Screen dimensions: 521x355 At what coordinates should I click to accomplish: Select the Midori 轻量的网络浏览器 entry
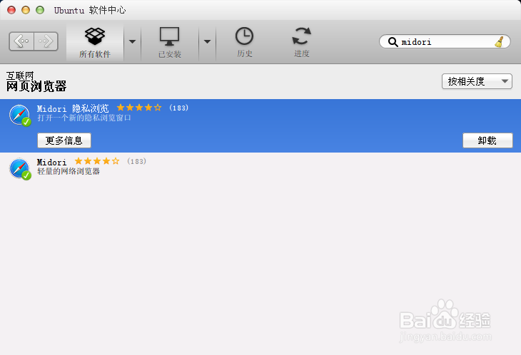coord(260,167)
